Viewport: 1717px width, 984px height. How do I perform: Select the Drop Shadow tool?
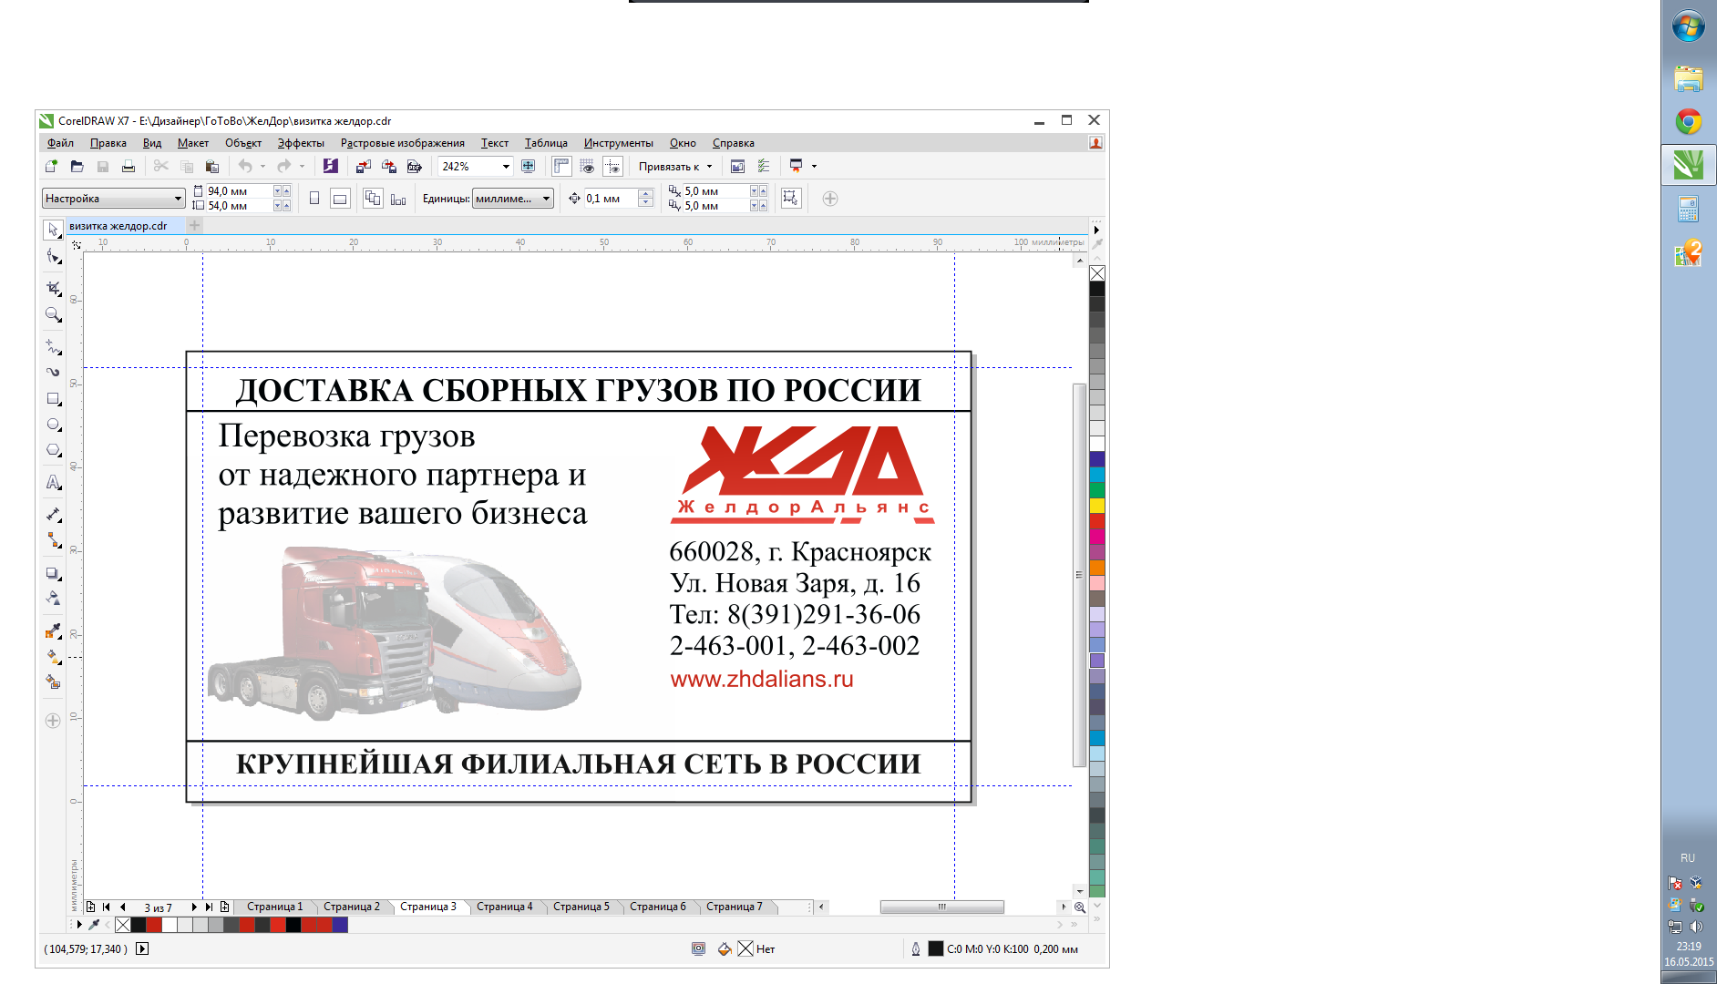point(53,574)
